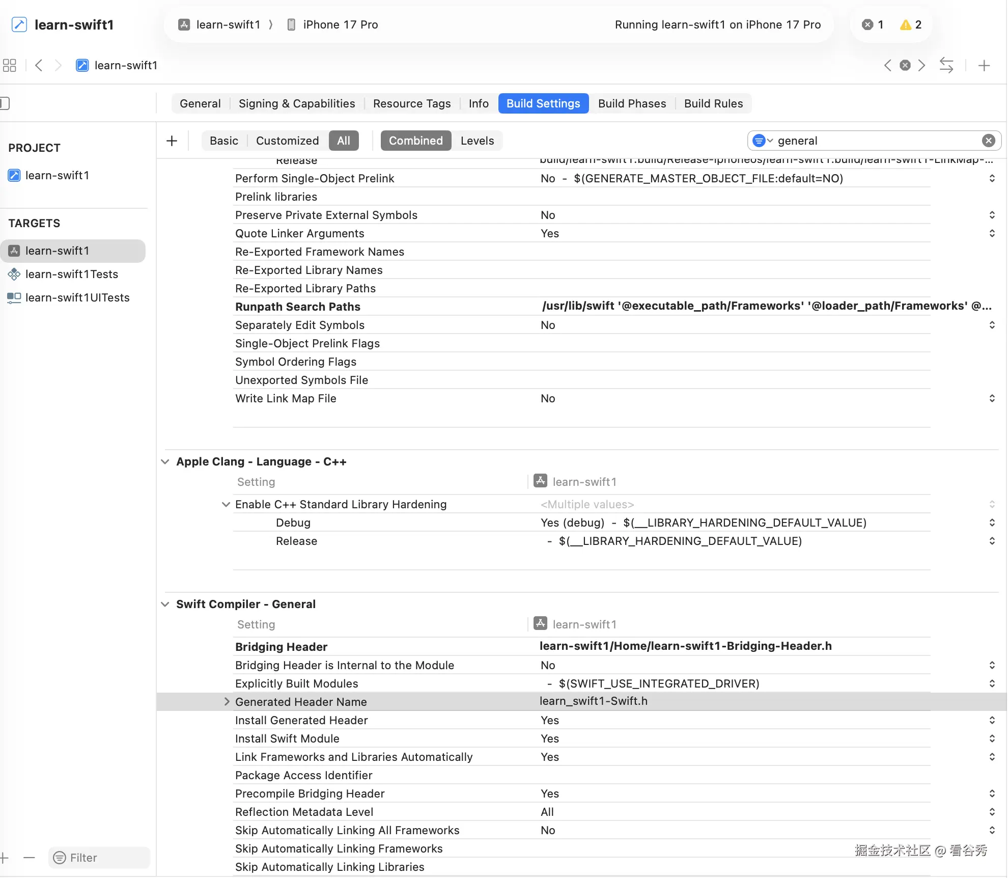
Task: Select the Package Access Identifier row
Action: click(x=582, y=775)
